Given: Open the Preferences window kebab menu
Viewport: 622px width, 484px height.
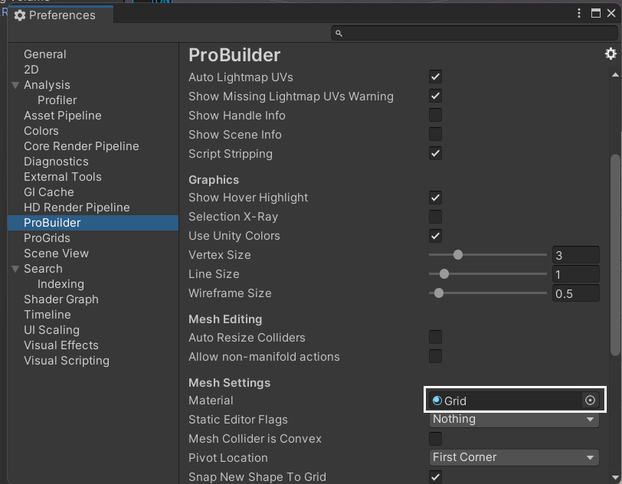Looking at the screenshot, I should (579, 14).
